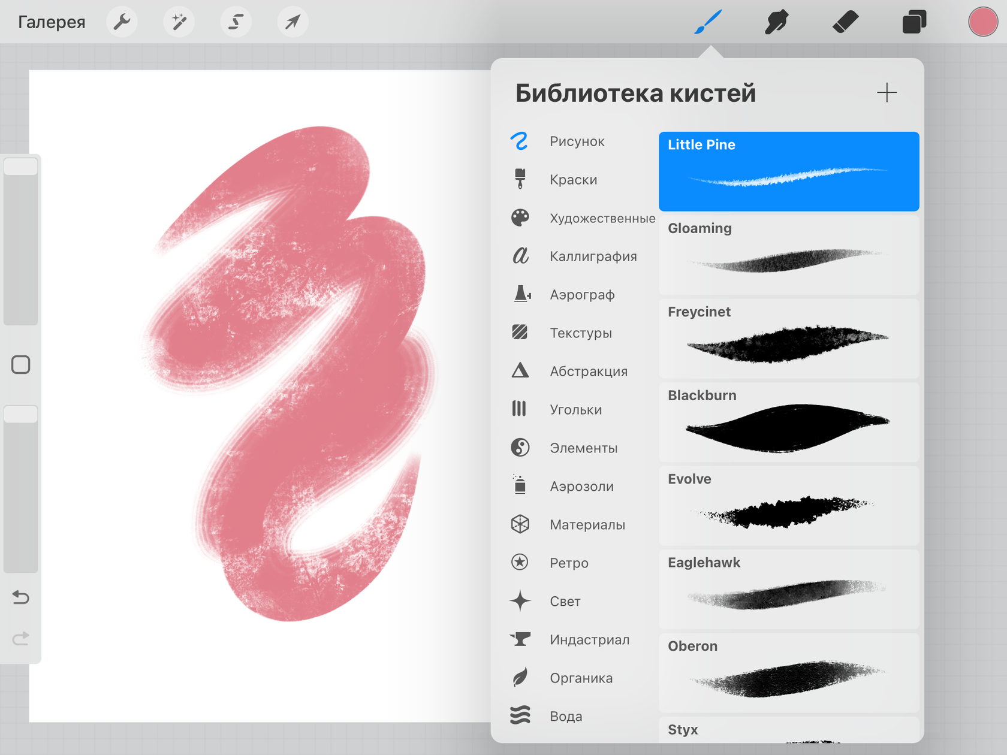
Task: Select the Smudge finger tool
Action: click(776, 22)
